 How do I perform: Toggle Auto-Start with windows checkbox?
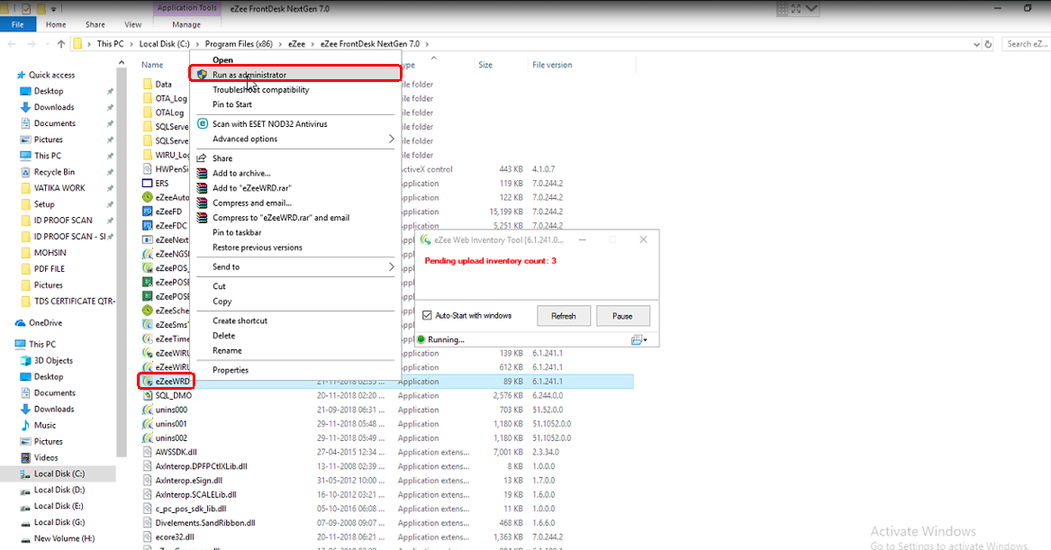pos(427,316)
